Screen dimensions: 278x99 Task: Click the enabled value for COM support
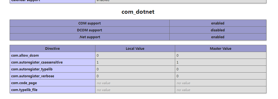coord(218,23)
